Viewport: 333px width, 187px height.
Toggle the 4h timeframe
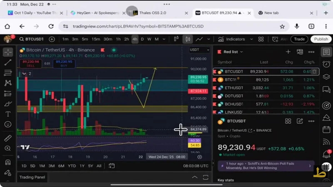(x=135, y=39)
